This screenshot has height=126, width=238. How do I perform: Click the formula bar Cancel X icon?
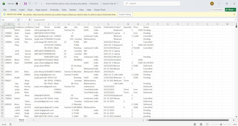pos(22,20)
